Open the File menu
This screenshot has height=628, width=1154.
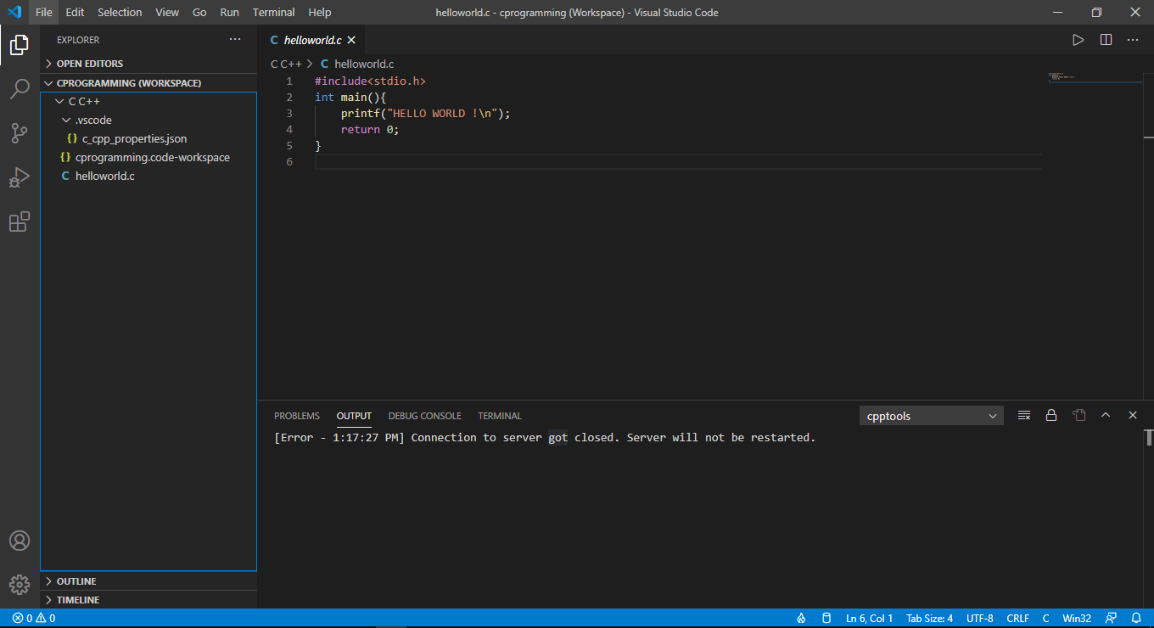tap(44, 12)
